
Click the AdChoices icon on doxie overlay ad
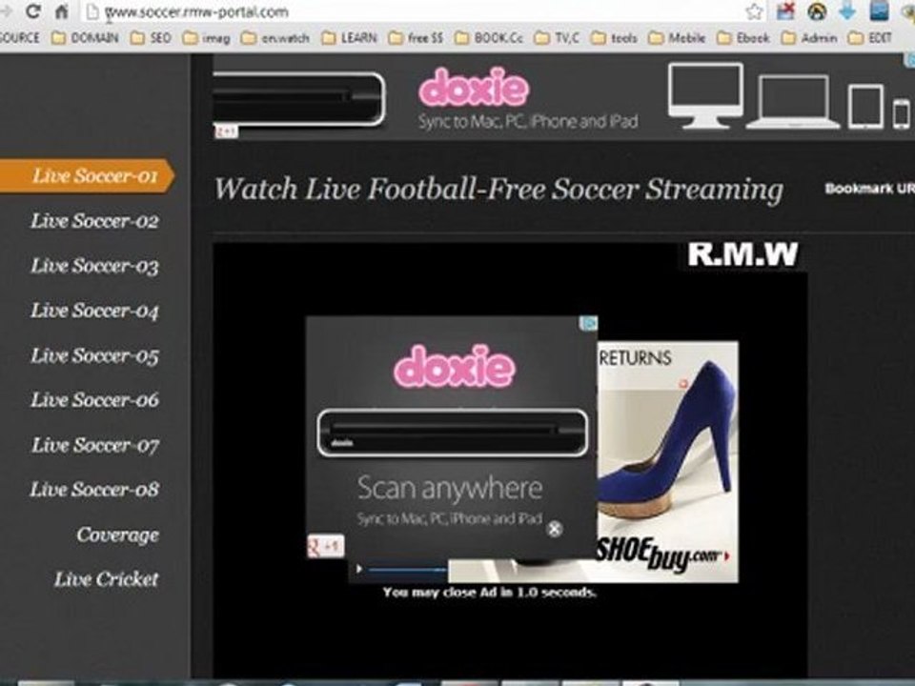pyautogui.click(x=588, y=324)
